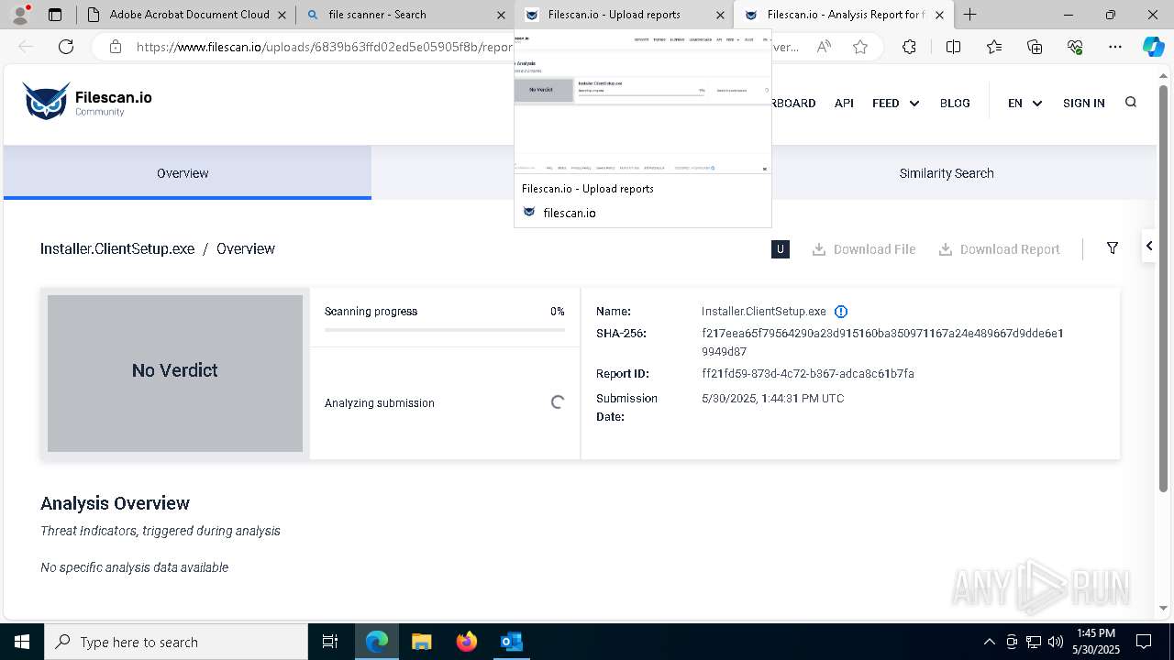This screenshot has height=660, width=1174.
Task: Show hidden system tray icons
Action: [989, 642]
